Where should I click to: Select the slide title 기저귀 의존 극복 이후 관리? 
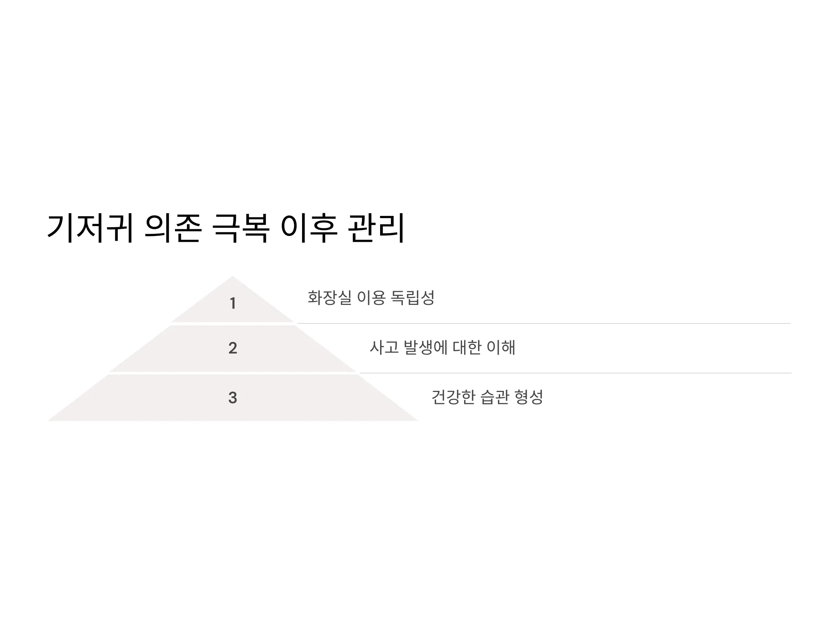(x=226, y=228)
